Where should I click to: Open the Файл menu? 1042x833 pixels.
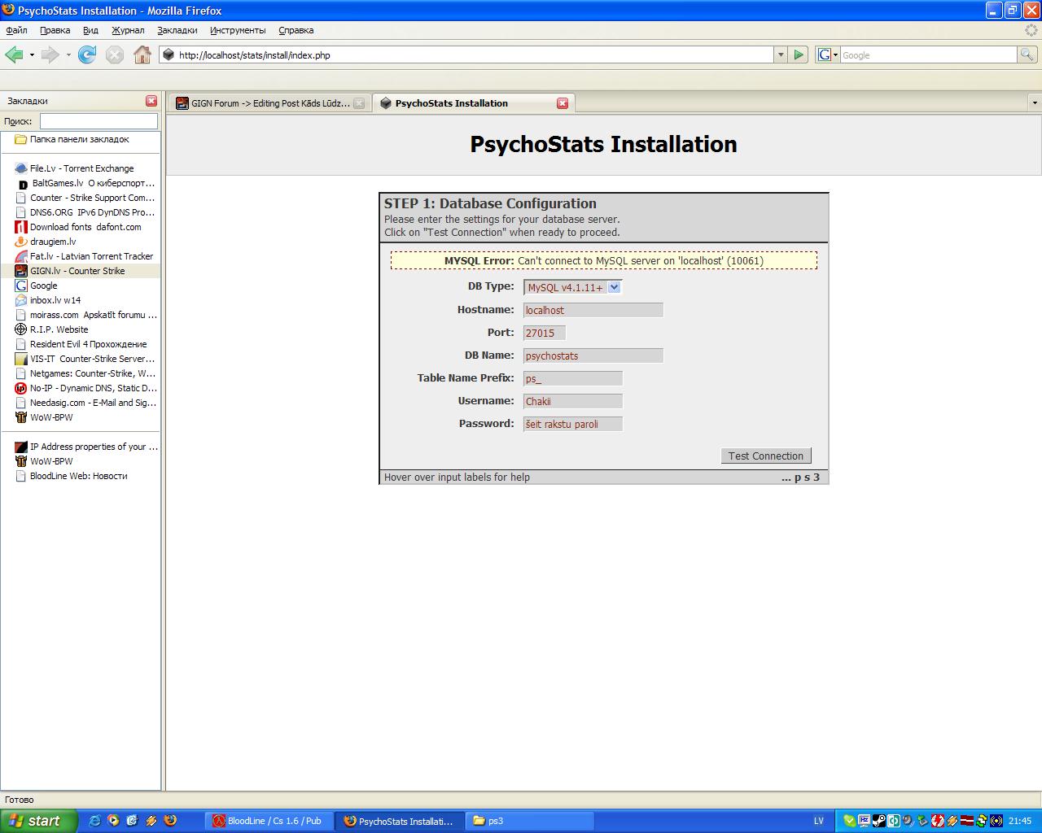pos(16,30)
